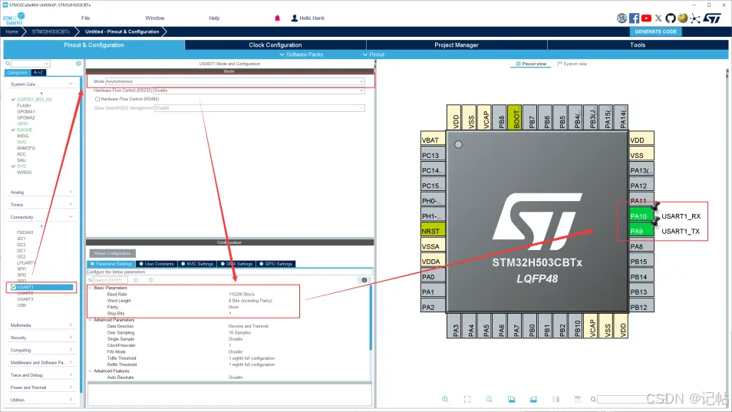This screenshot has height=412, width=732.
Task: Go to Home breadcrumb
Action: coord(12,31)
